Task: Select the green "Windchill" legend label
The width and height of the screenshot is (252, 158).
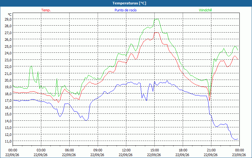Action: pos(205,10)
